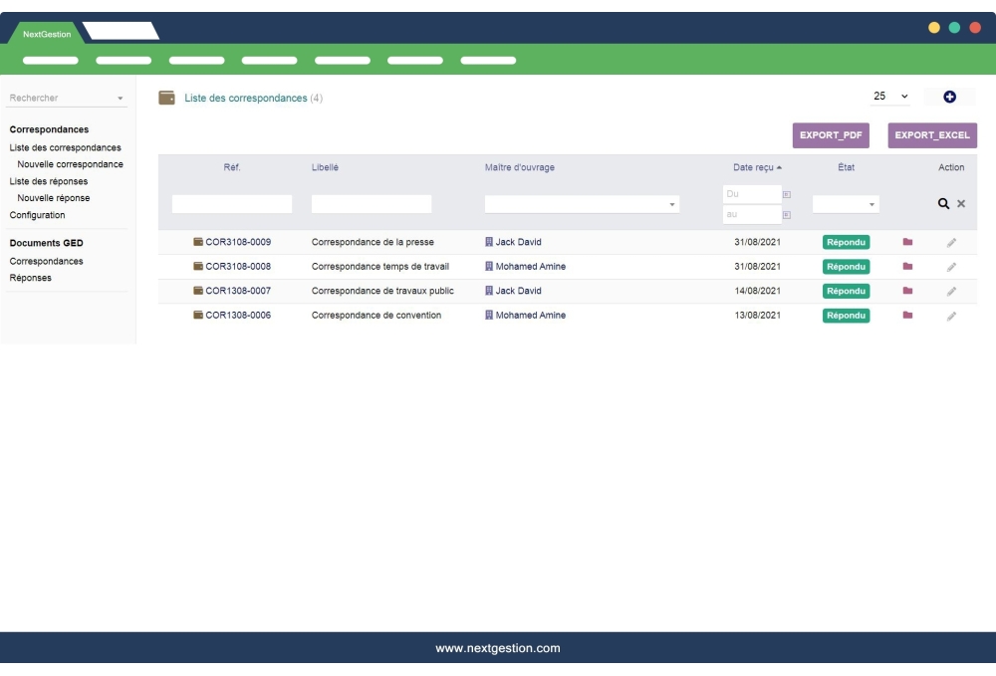The image size is (996, 676).
Task: Open the calendar picker for the Du field
Action: tap(786, 195)
